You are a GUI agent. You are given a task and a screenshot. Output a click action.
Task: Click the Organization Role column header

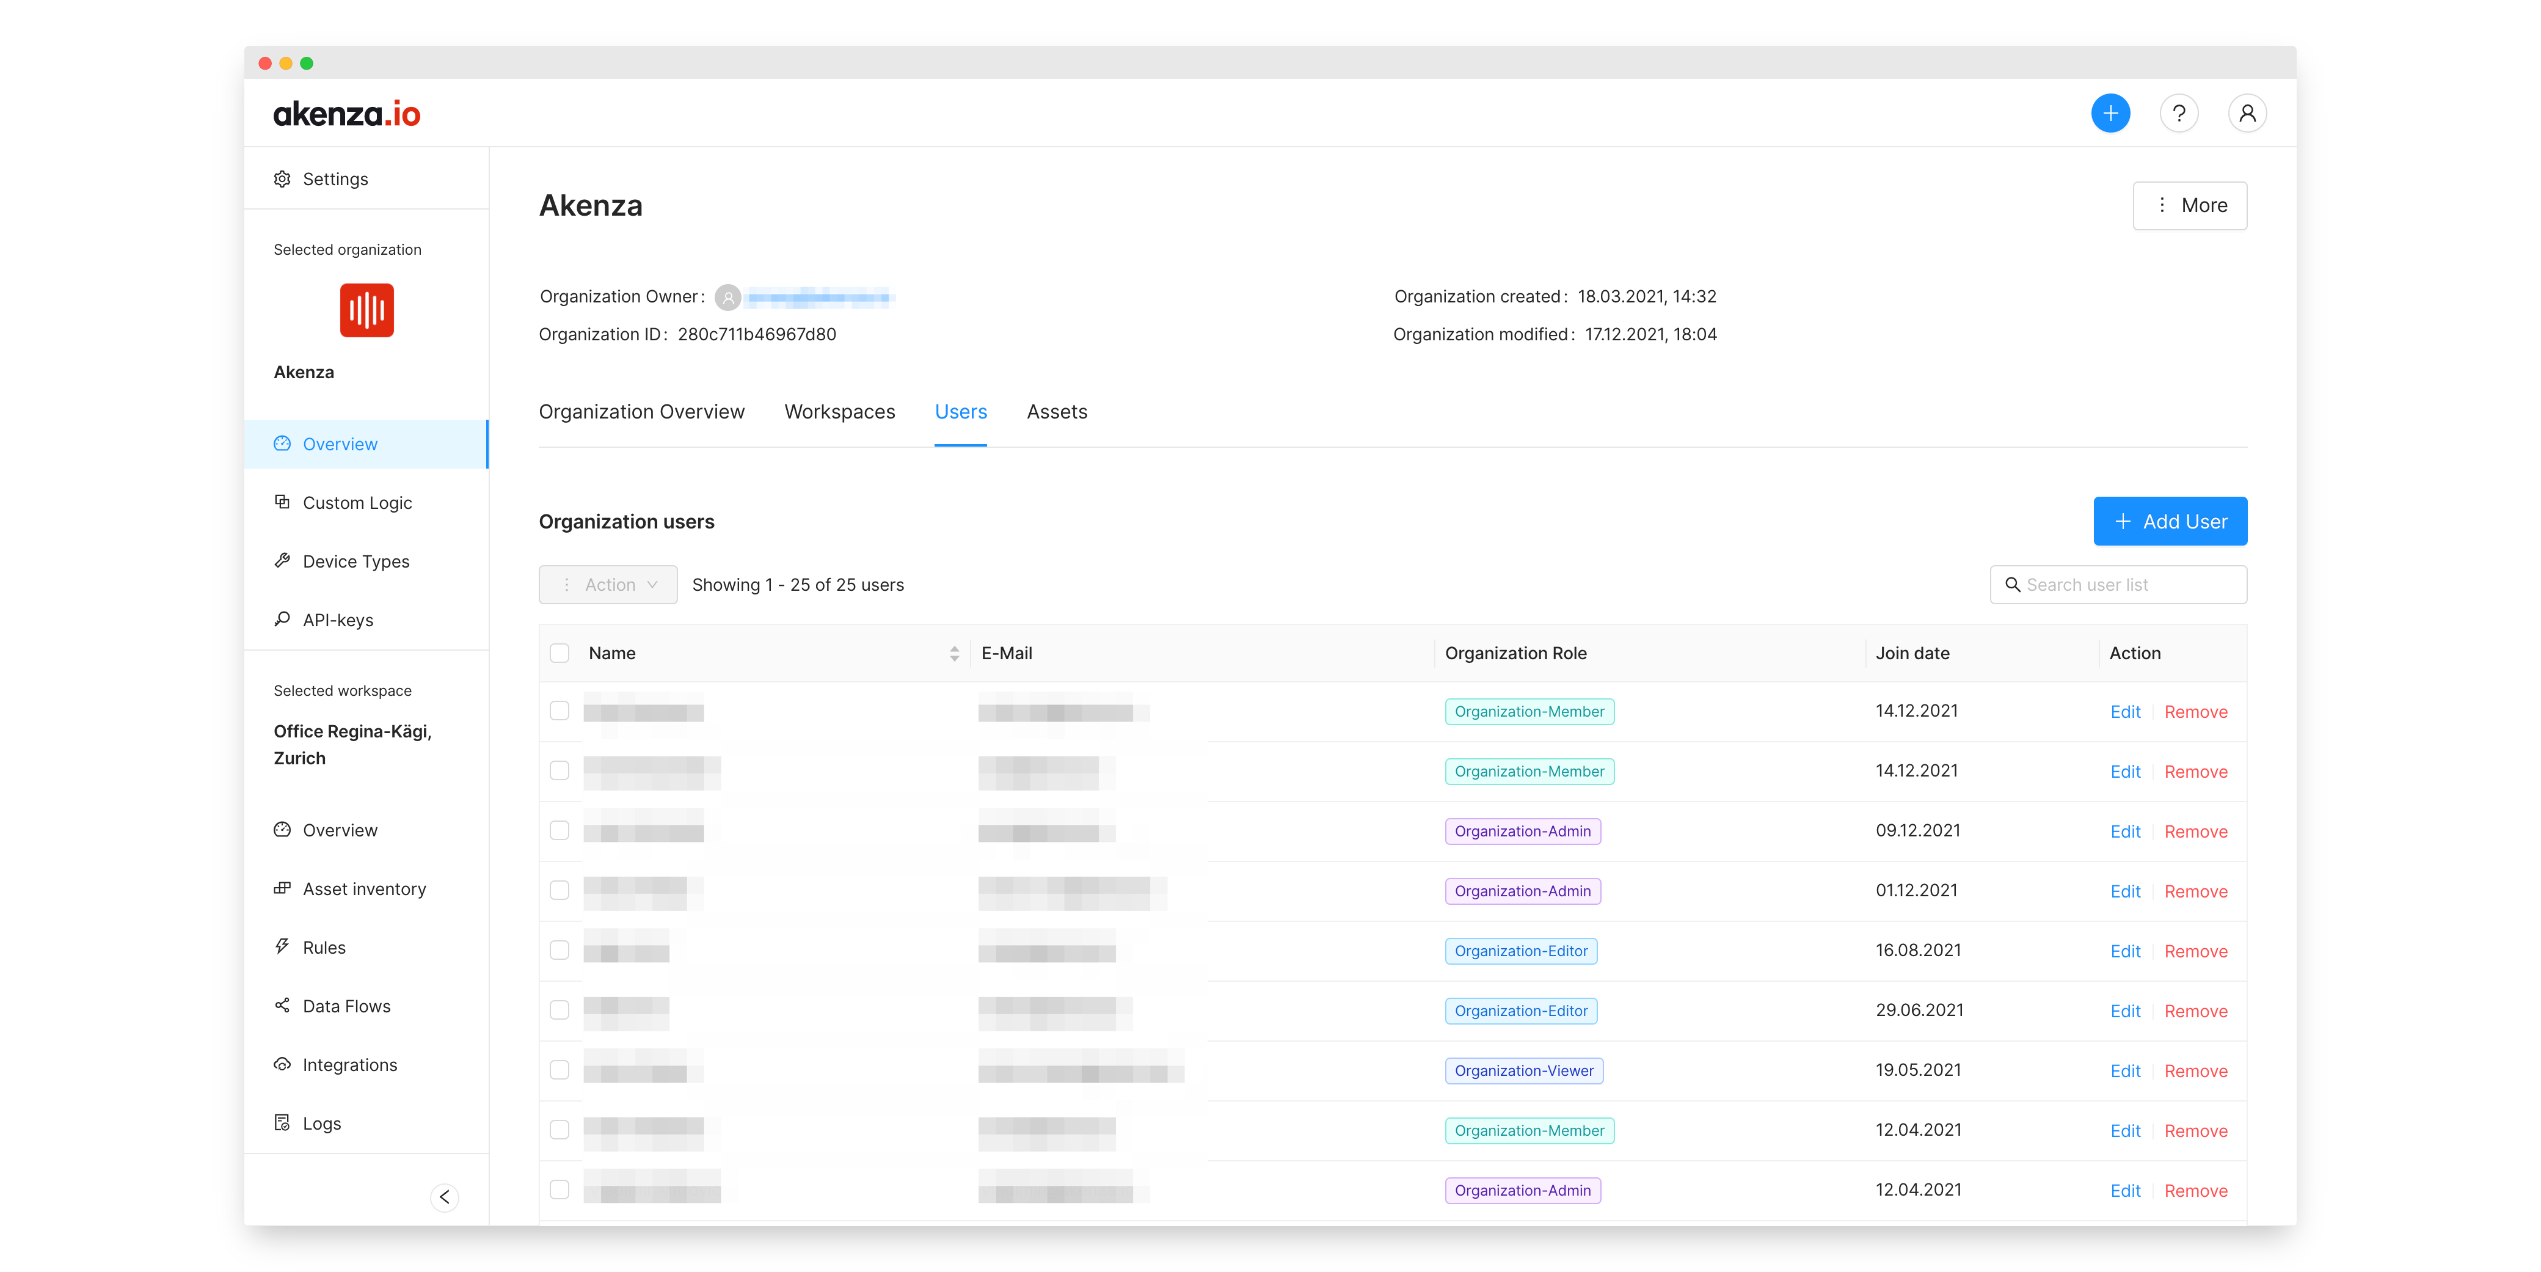(1515, 653)
